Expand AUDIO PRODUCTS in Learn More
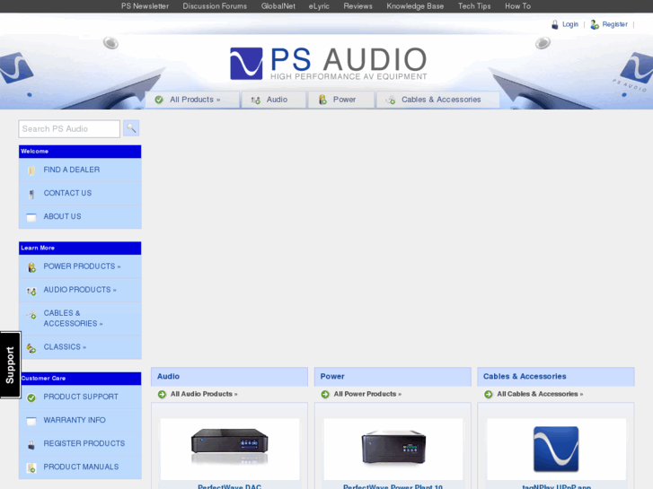653x489 pixels. click(x=80, y=290)
